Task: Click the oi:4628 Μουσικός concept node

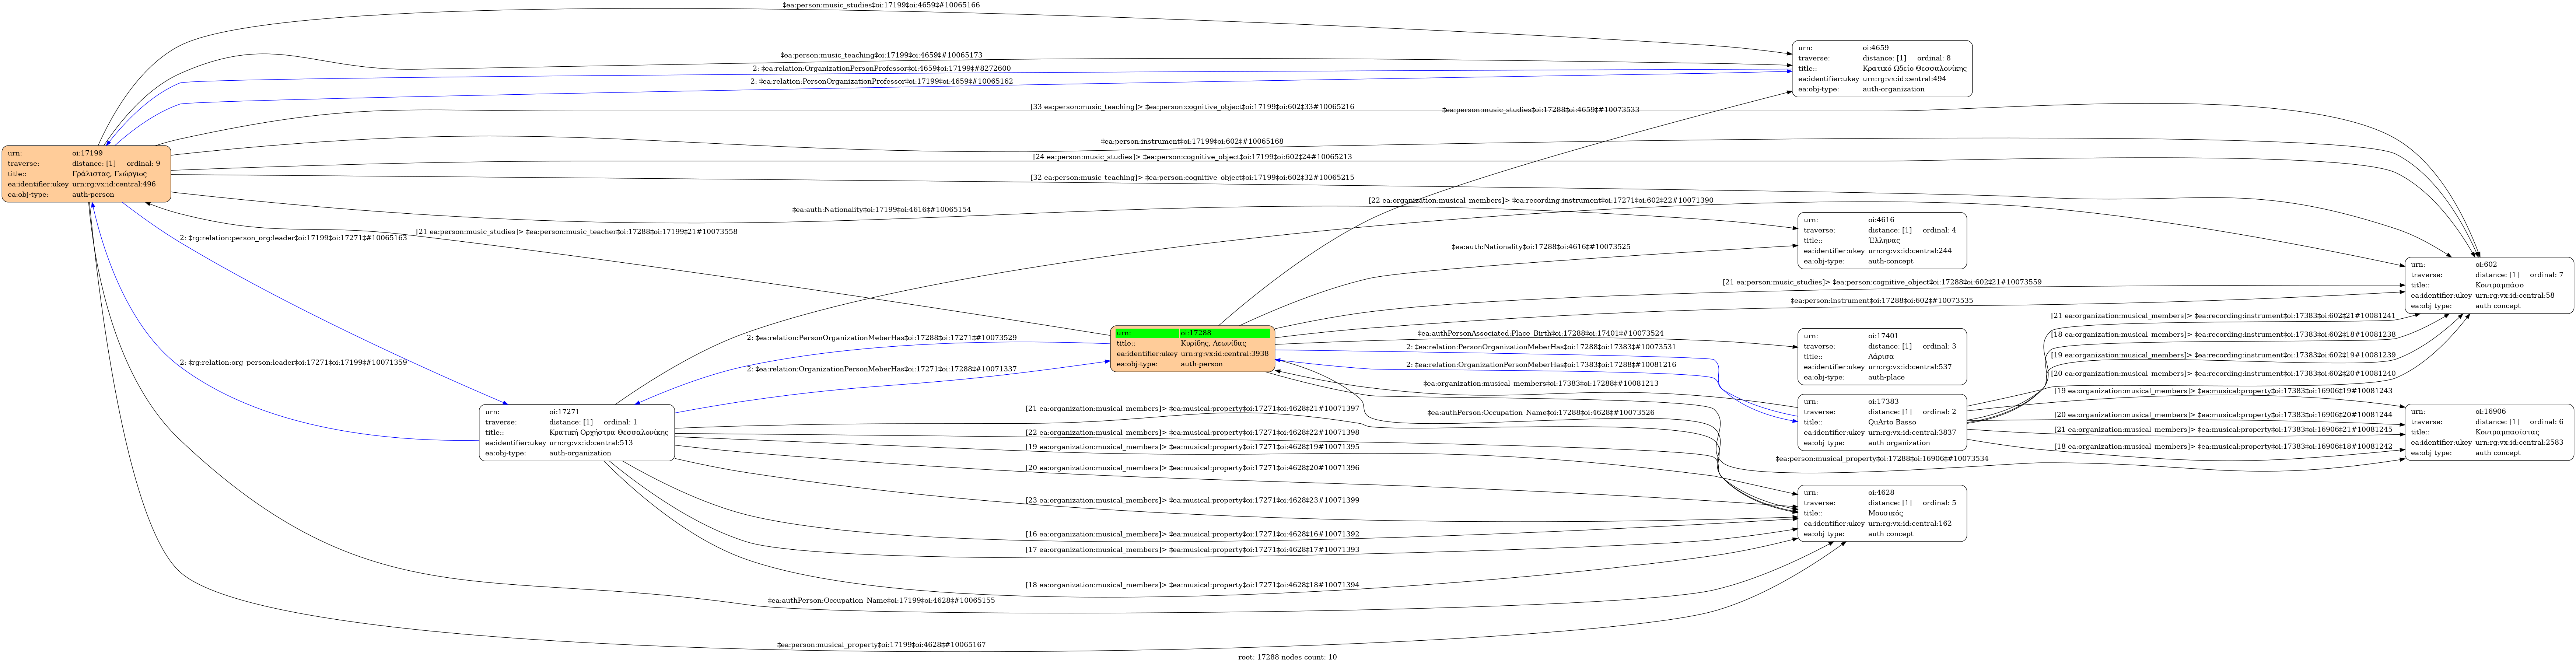Action: [x=1881, y=513]
